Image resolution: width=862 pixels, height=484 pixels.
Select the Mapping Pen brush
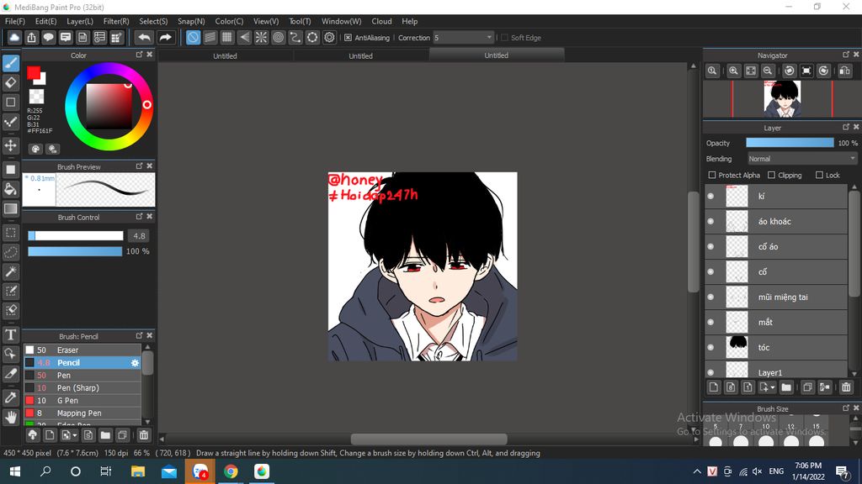82,413
